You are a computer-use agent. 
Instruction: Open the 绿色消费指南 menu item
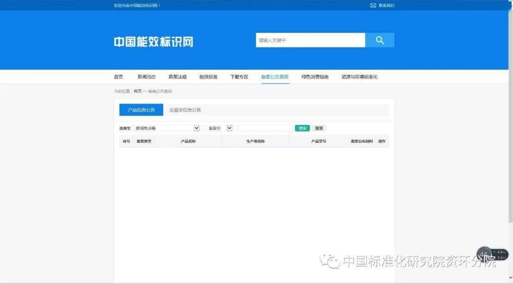pyautogui.click(x=315, y=77)
